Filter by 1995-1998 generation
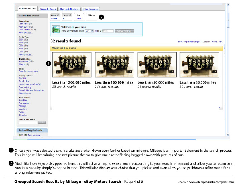The width and height of the screenshot is (240, 185). 24,24
